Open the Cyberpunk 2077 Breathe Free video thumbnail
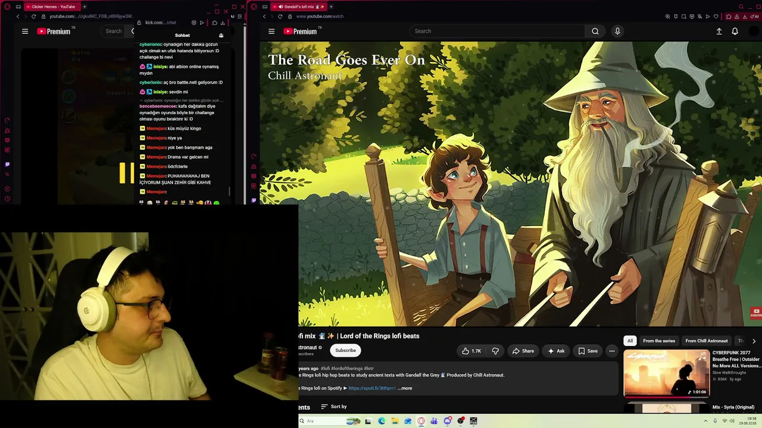The width and height of the screenshot is (762, 428). pos(666,373)
